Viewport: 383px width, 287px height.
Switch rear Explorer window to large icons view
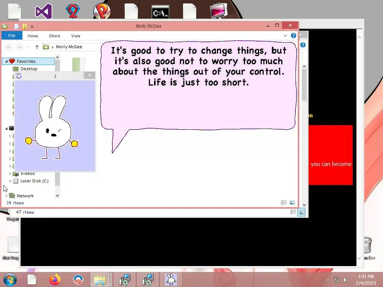click(302, 212)
